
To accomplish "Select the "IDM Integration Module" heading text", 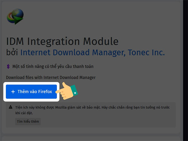I will pos(62,41).
